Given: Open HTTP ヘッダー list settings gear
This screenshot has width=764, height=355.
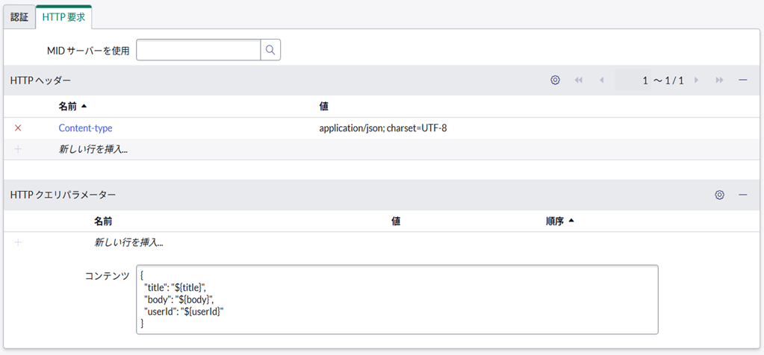Looking at the screenshot, I should [x=555, y=81].
